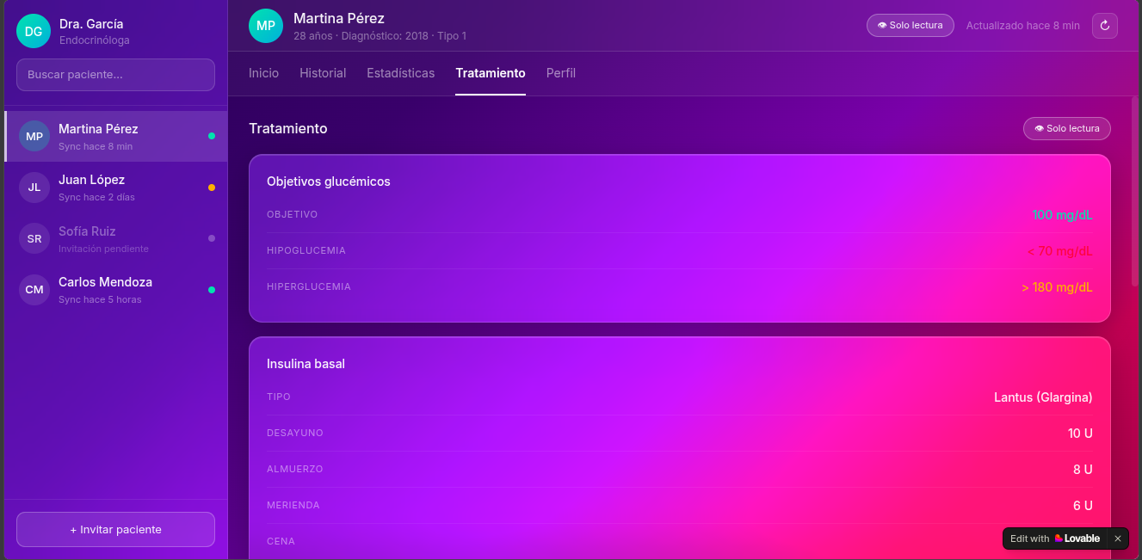The width and height of the screenshot is (1142, 560).
Task: Click the Merienda 6 U value
Action: (x=1083, y=506)
